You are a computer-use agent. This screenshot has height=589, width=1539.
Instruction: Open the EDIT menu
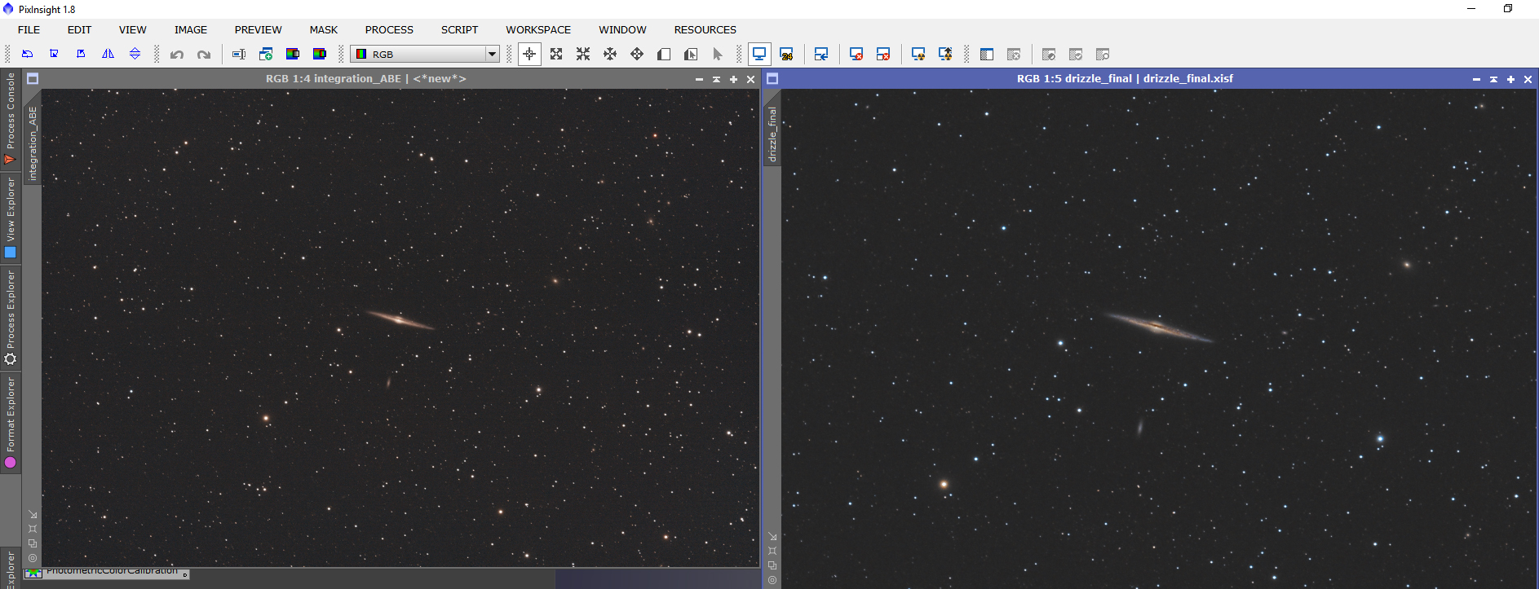[x=79, y=29]
